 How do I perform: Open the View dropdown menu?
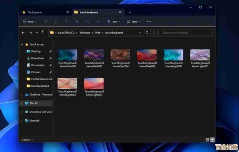[x=133, y=21]
